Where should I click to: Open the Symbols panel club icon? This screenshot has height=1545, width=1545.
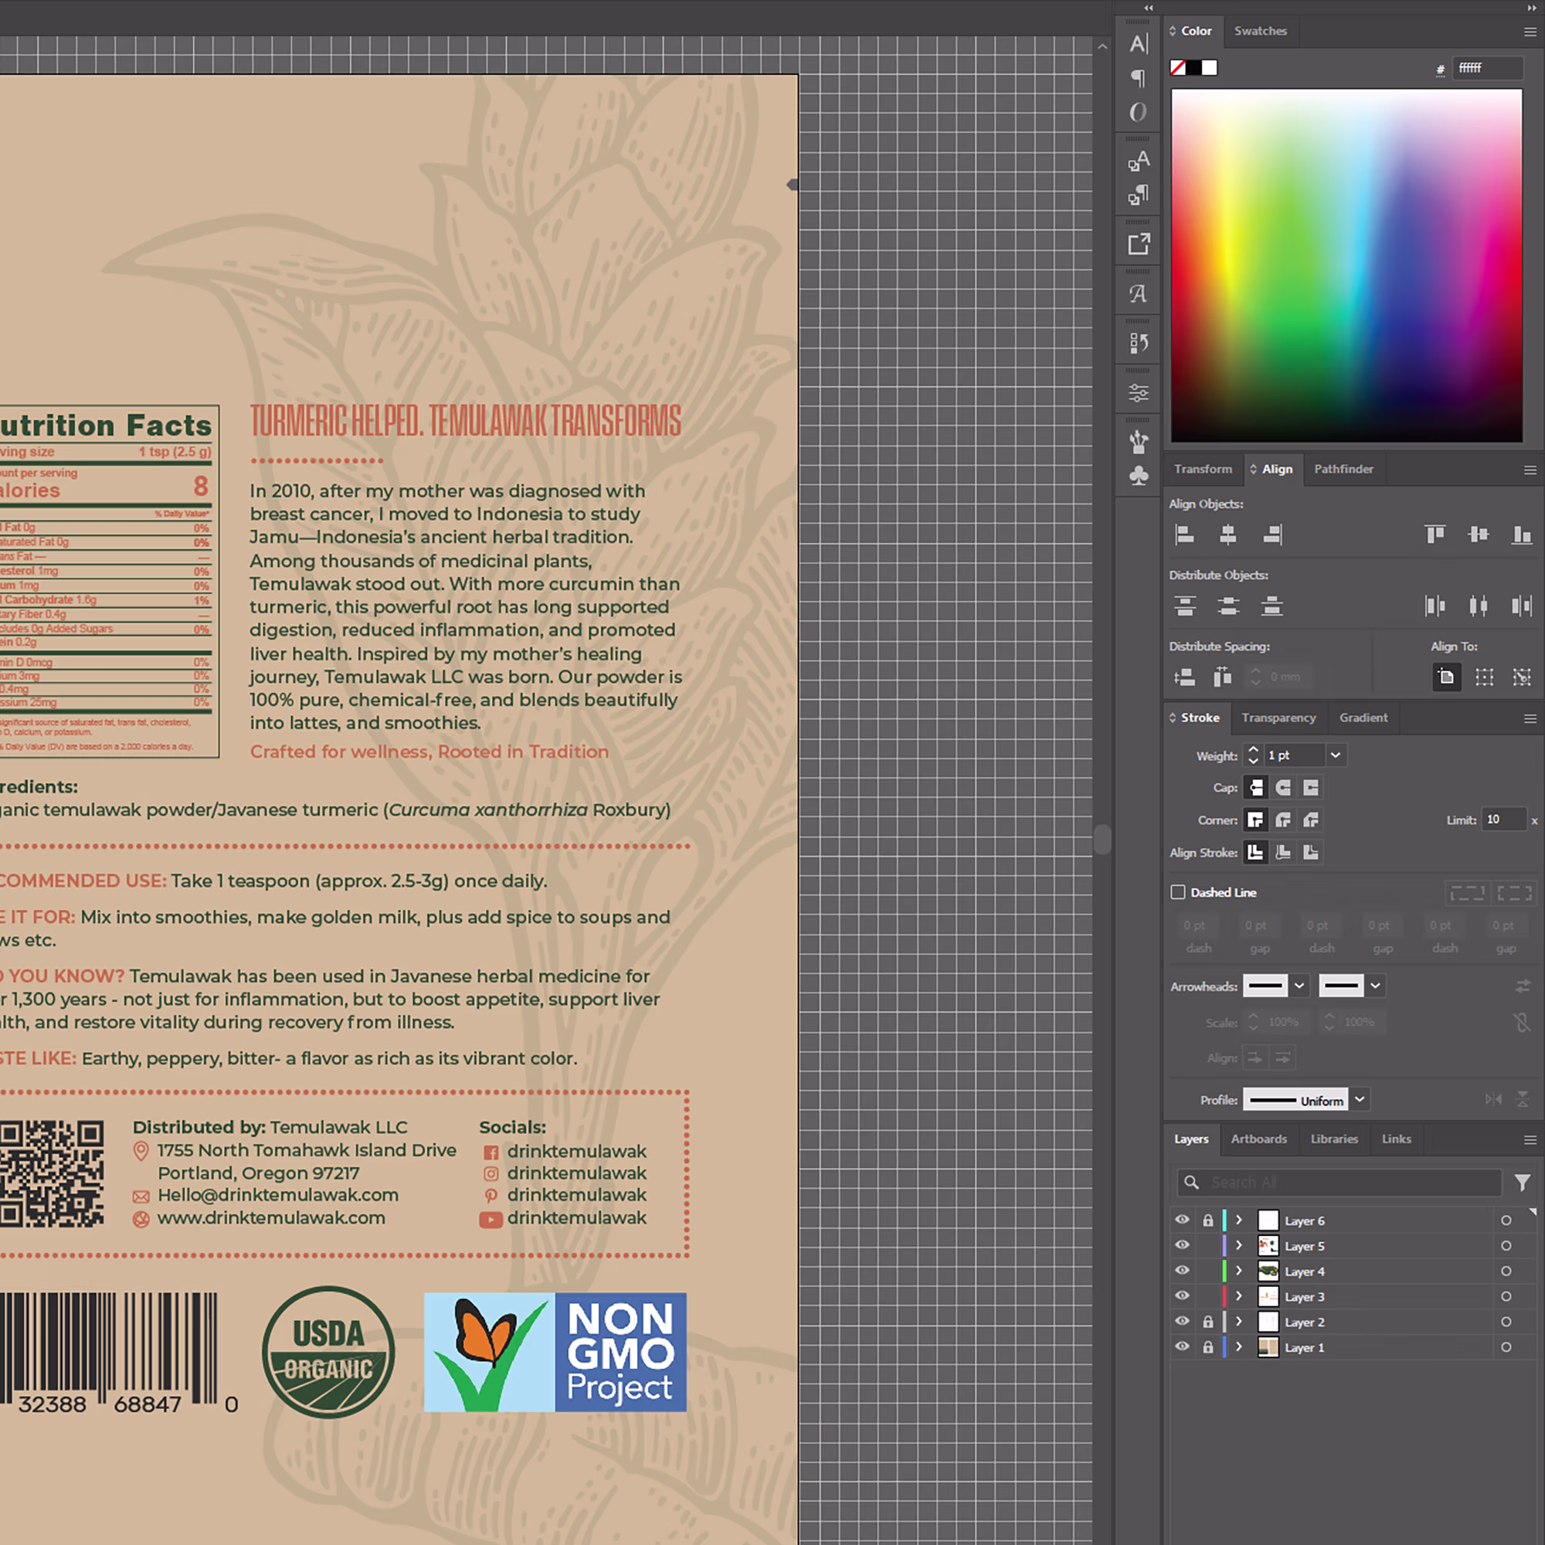pos(1138,476)
